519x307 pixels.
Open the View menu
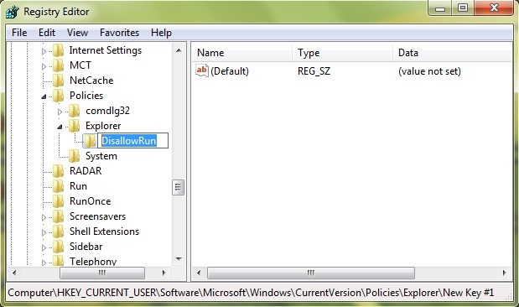(77, 33)
